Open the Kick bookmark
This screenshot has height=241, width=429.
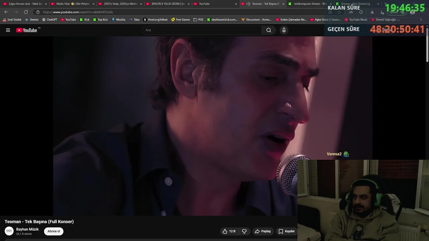tap(84, 20)
